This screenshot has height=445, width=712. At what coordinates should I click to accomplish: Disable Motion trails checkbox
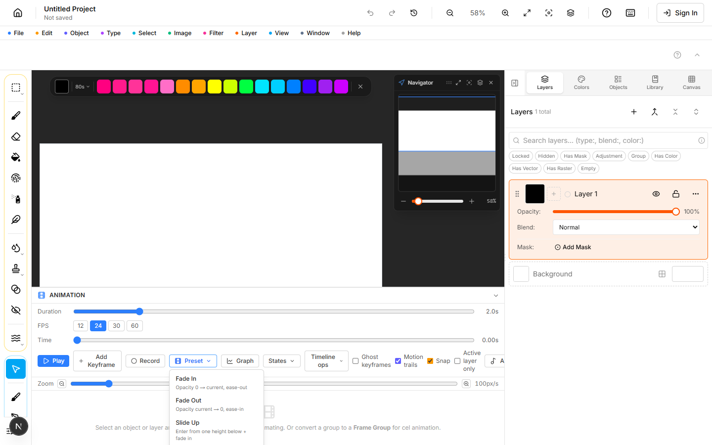[x=398, y=361]
